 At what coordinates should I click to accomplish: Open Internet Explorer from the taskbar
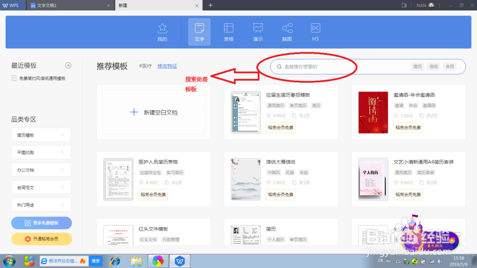pyautogui.click(x=114, y=261)
